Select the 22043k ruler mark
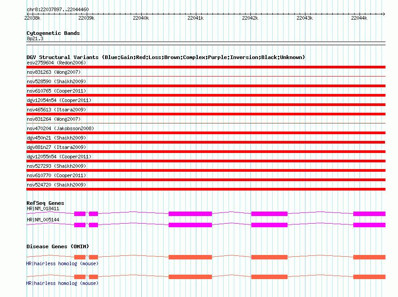Screen dimensions: 398x297 coord(305,18)
